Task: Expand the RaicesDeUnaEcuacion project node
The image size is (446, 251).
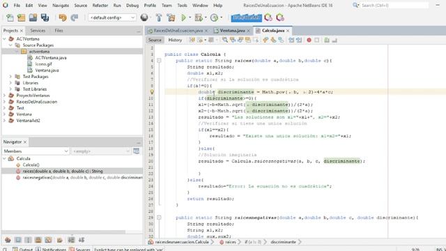Action: pyautogui.click(x=4, y=102)
